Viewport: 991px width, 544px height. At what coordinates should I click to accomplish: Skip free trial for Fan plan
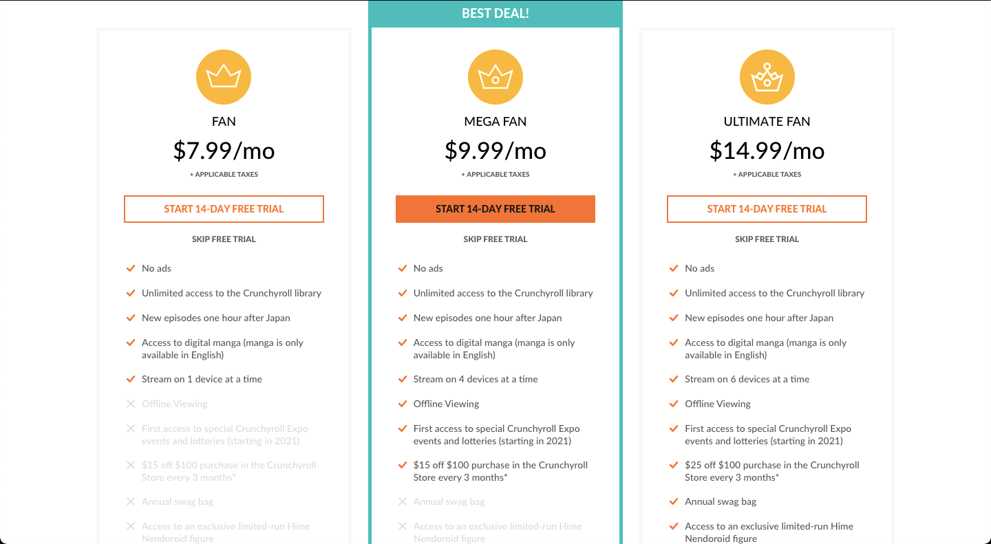[224, 239]
